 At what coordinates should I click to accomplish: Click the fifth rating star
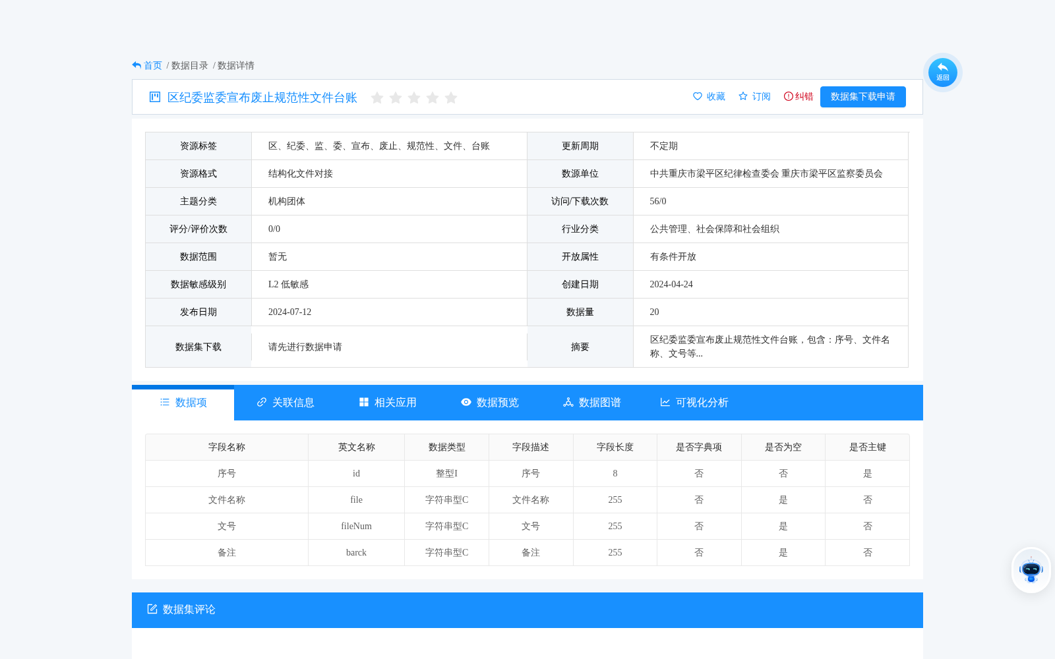coord(451,98)
